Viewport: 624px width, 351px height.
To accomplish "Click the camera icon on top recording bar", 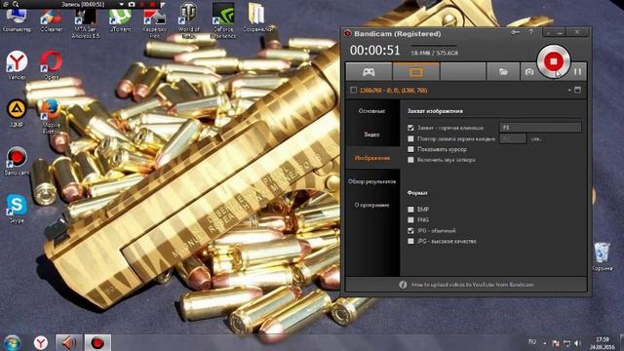I will pos(132,4).
